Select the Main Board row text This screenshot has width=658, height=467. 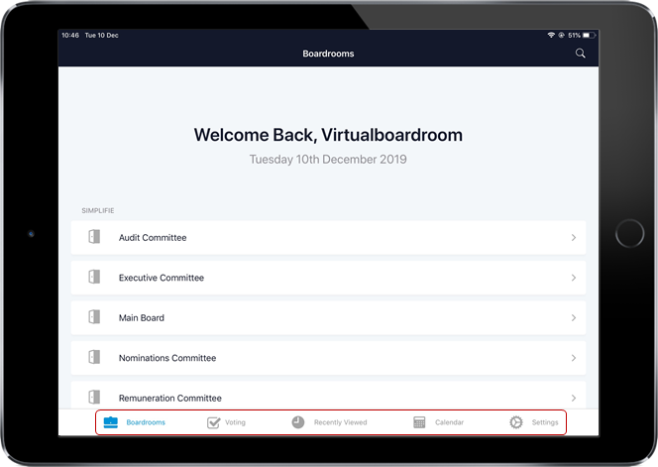(x=142, y=318)
